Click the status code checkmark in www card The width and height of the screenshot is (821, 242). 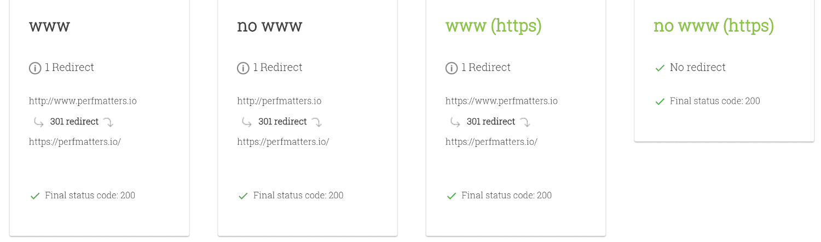pos(35,196)
